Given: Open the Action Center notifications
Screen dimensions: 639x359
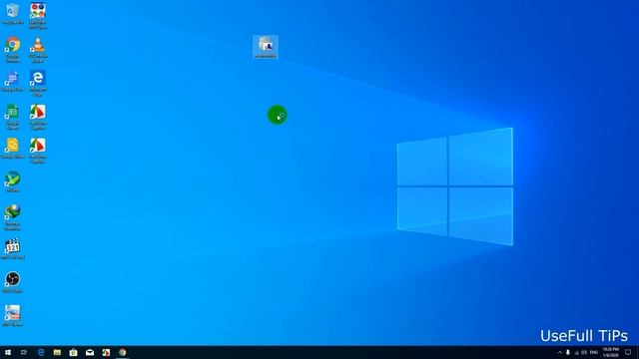Looking at the screenshot, I should tap(628, 352).
